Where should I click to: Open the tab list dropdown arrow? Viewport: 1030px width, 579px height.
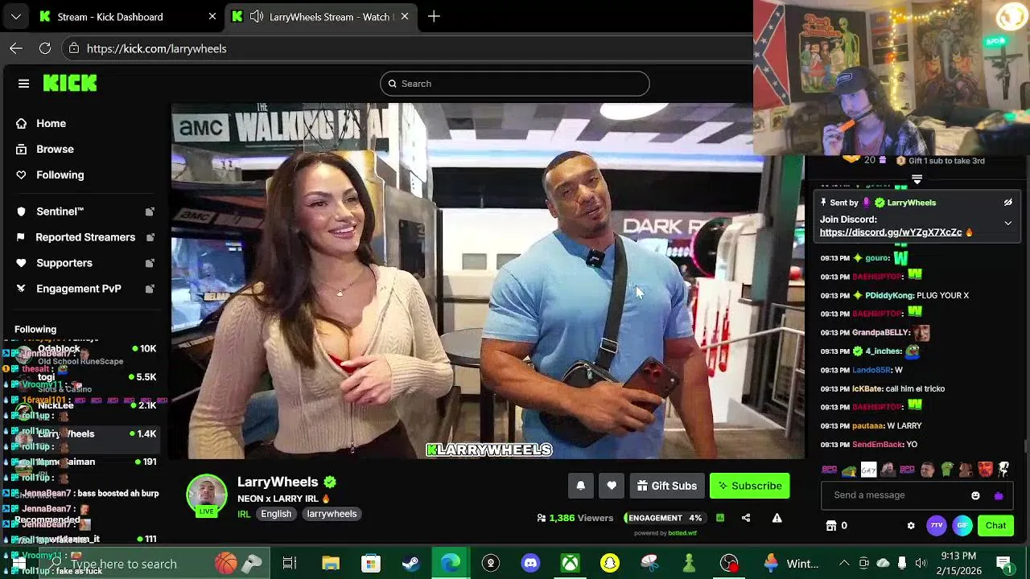pyautogui.click(x=16, y=16)
